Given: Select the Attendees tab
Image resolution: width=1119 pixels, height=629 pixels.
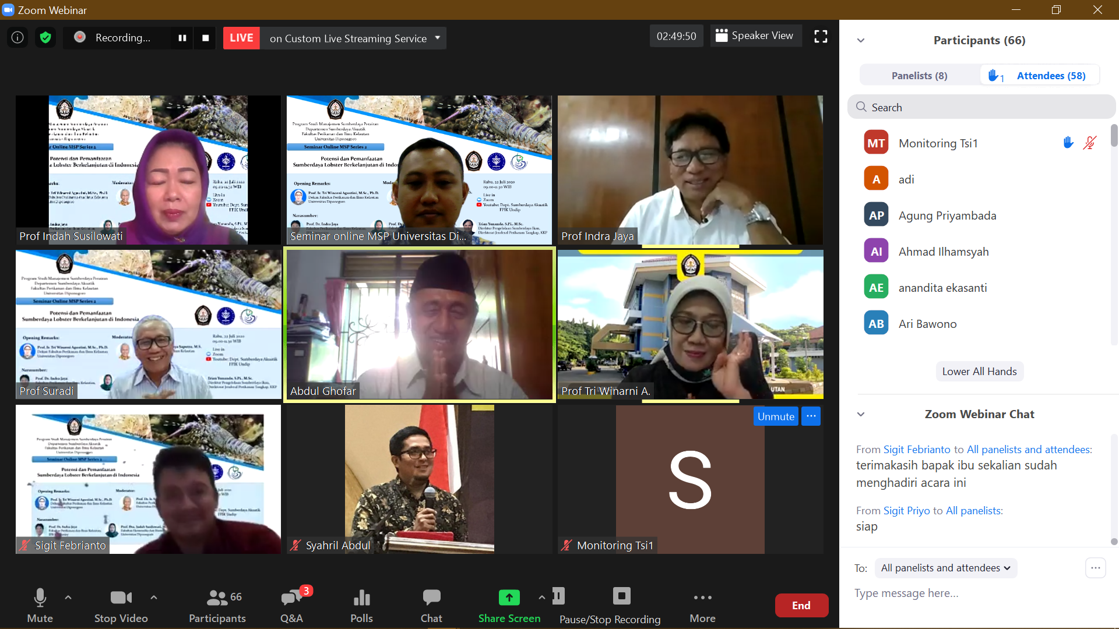Looking at the screenshot, I should 1050,76.
